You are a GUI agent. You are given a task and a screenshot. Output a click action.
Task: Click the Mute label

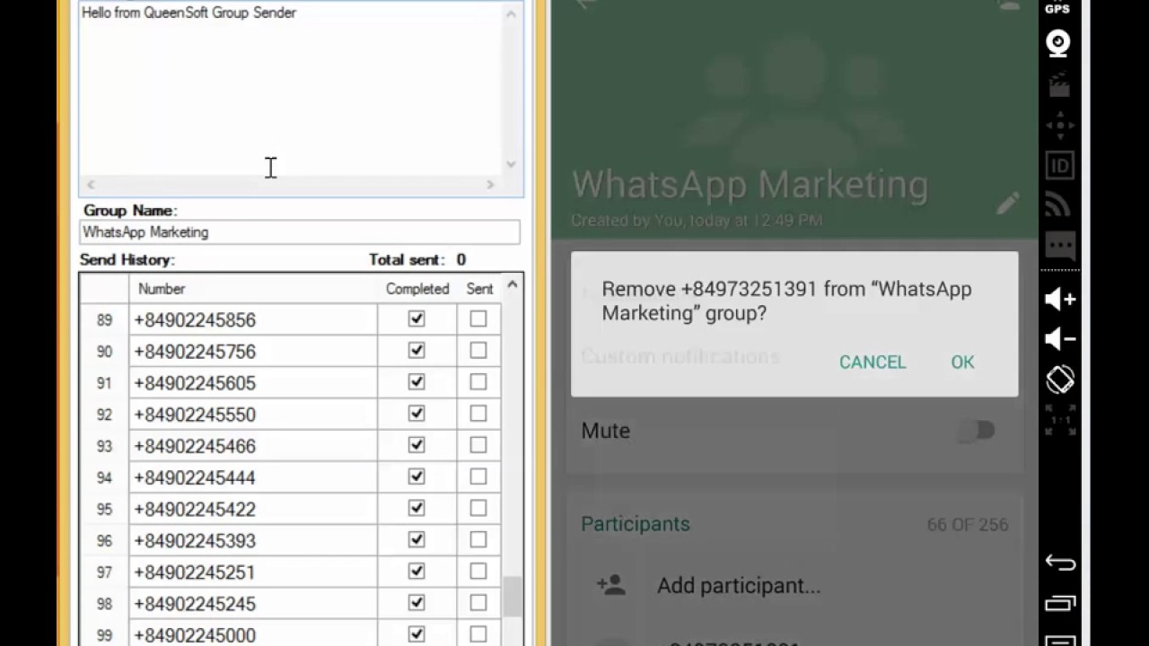click(x=606, y=431)
